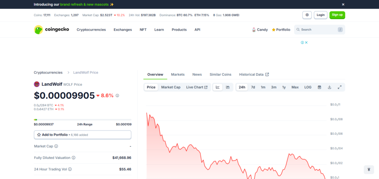Open the Products menu

coord(179,30)
